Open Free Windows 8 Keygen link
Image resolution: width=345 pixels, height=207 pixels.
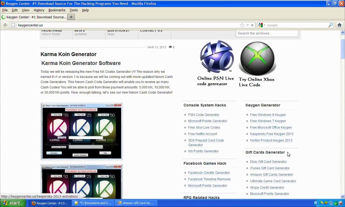[x=268, y=115]
